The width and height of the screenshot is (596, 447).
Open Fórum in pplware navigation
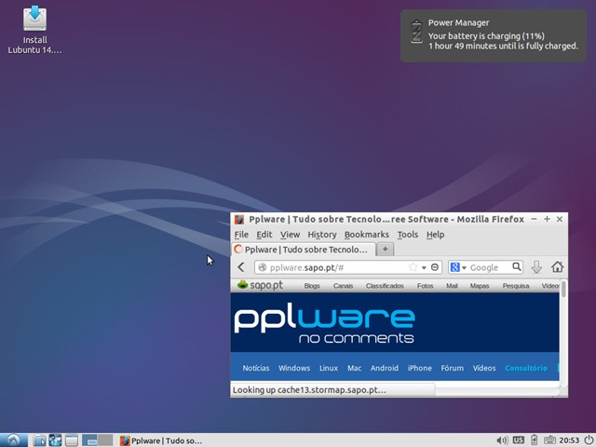[x=452, y=368]
